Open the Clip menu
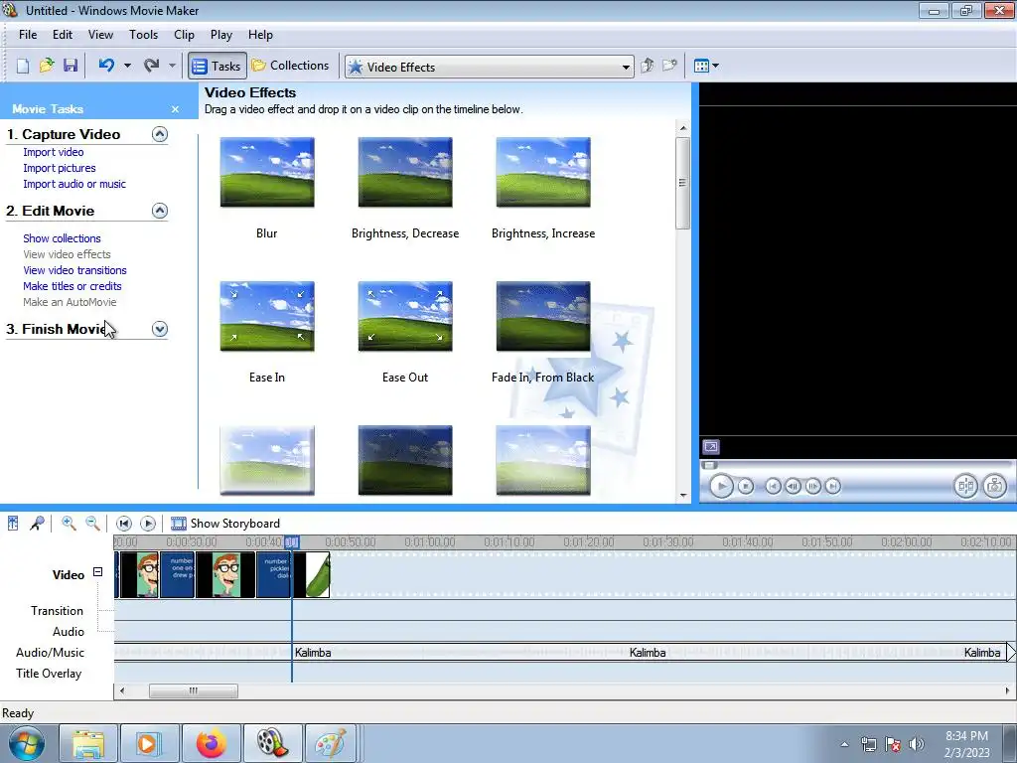This screenshot has height=763, width=1017. pos(184,35)
